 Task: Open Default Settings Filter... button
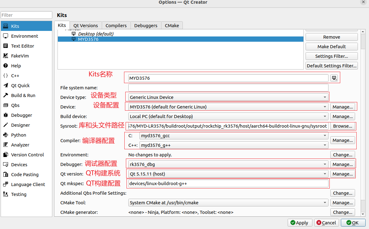[x=332, y=66]
